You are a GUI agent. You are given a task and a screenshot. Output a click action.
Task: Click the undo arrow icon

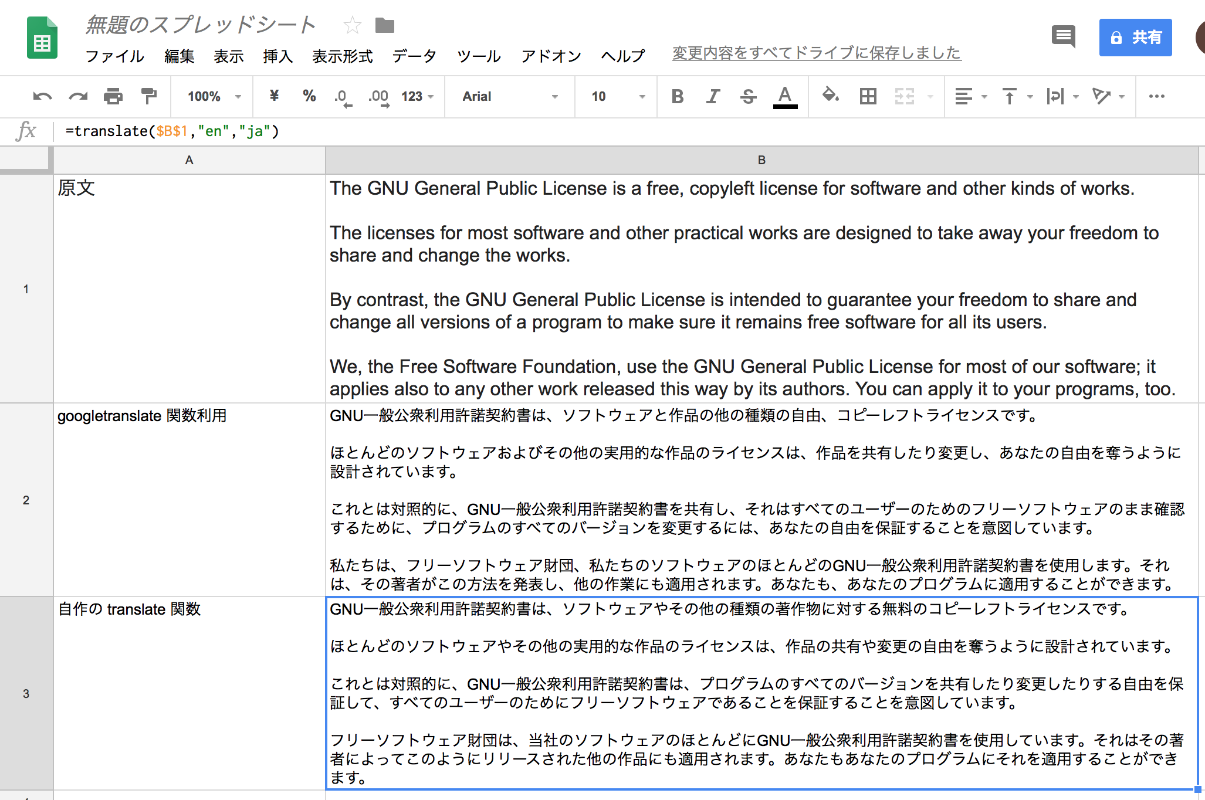pos(42,96)
